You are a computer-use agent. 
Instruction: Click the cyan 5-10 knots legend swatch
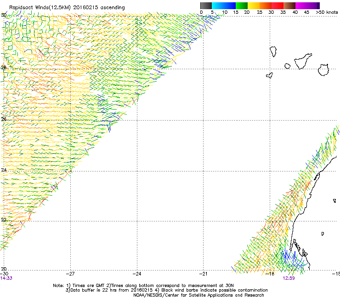[x=218, y=6]
